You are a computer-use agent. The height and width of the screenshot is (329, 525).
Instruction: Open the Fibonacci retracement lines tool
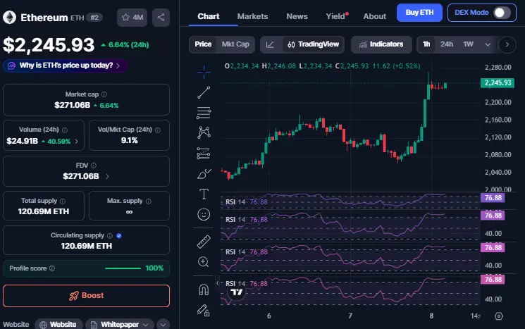(204, 113)
